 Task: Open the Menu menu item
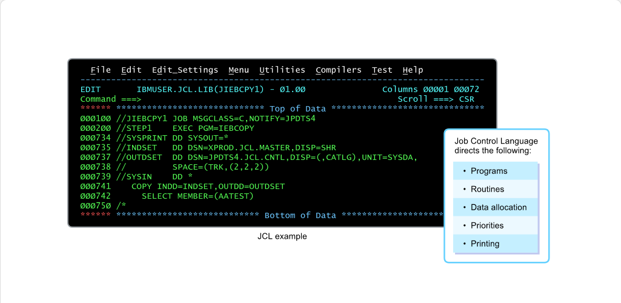[239, 70]
